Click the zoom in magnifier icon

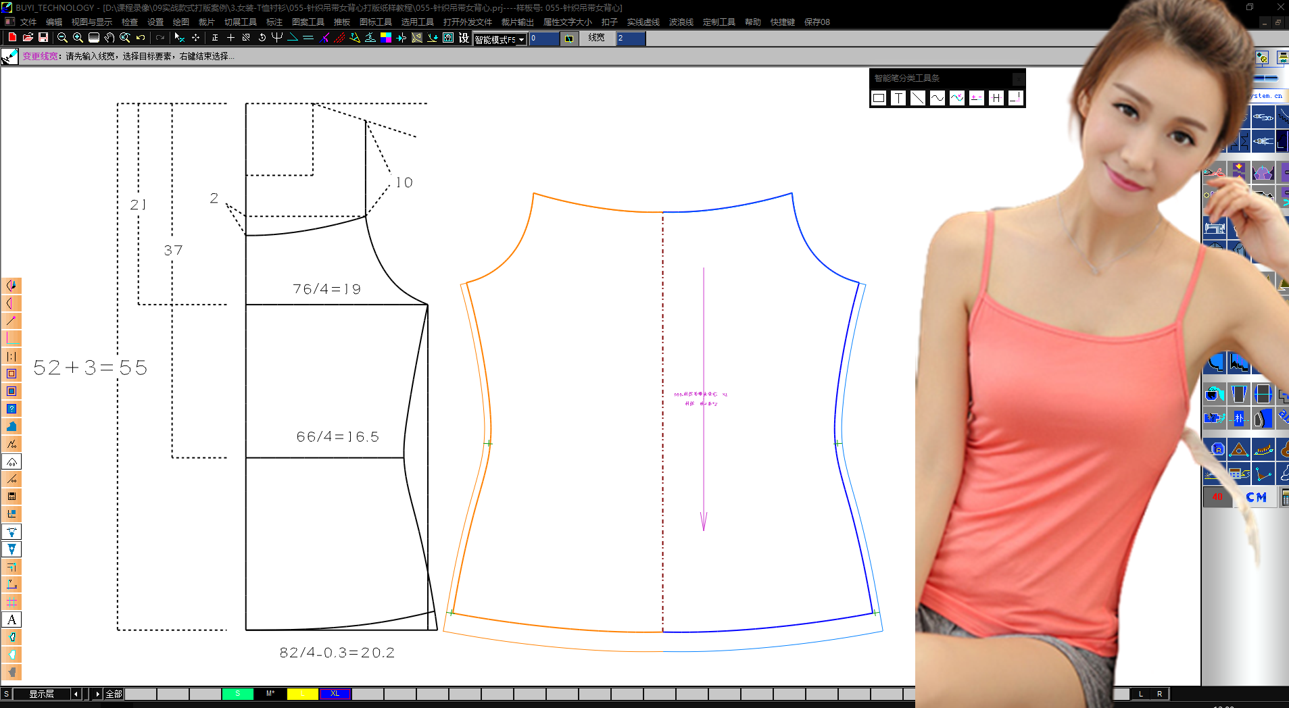(x=78, y=38)
